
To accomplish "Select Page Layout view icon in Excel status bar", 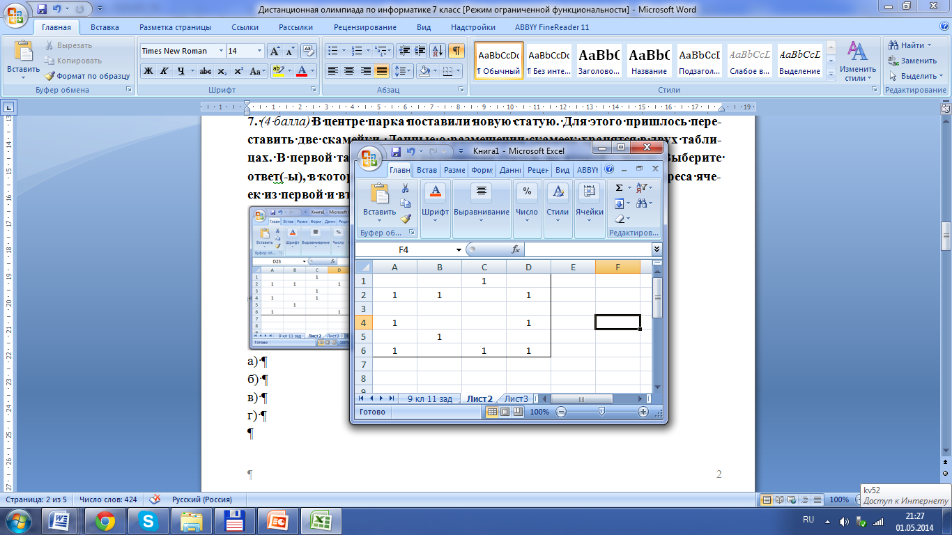I will click(x=505, y=412).
